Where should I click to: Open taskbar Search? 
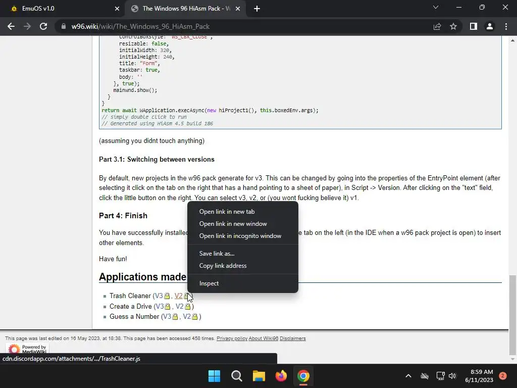click(x=237, y=376)
